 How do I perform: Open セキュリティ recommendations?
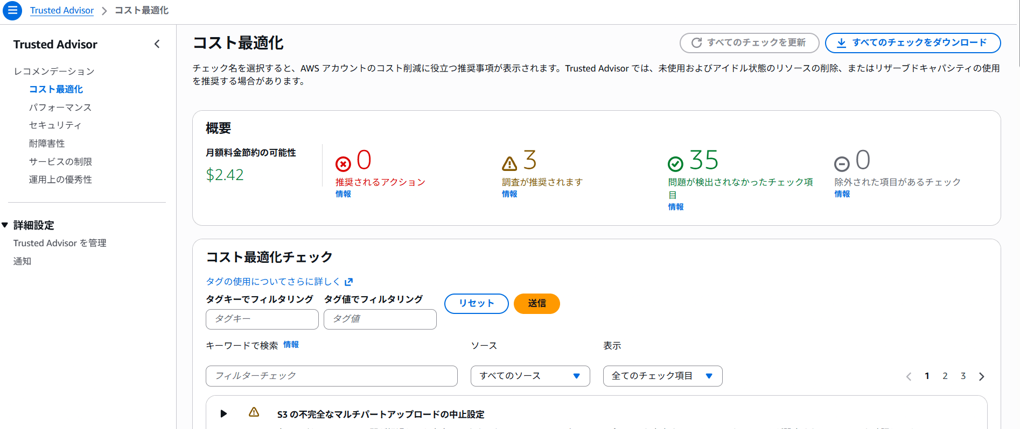click(55, 125)
